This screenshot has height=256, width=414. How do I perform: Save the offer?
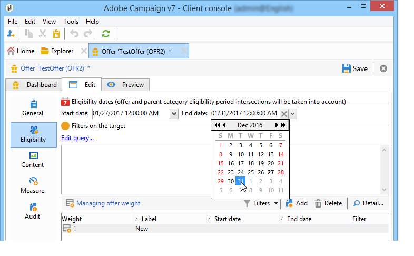pyautogui.click(x=355, y=68)
